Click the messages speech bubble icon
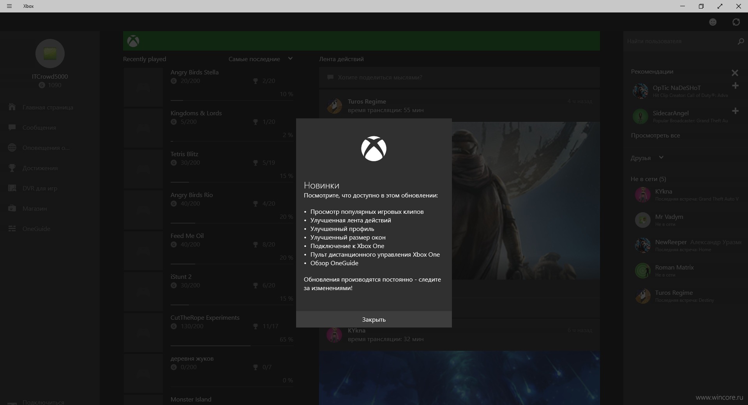 pos(12,127)
